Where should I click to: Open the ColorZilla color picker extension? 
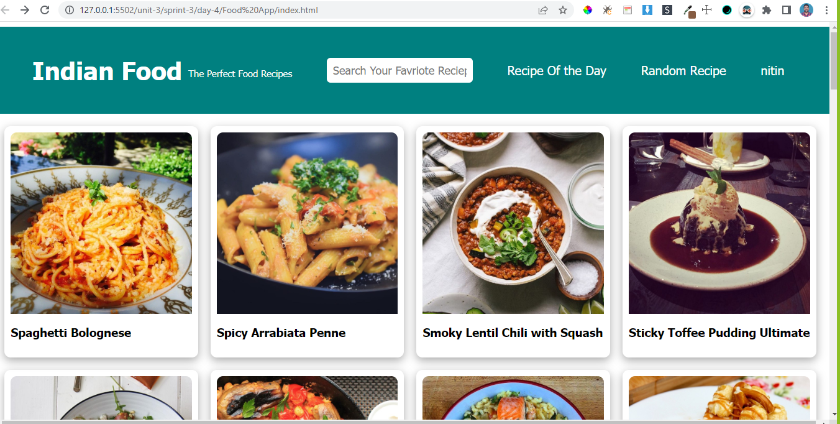(x=588, y=10)
